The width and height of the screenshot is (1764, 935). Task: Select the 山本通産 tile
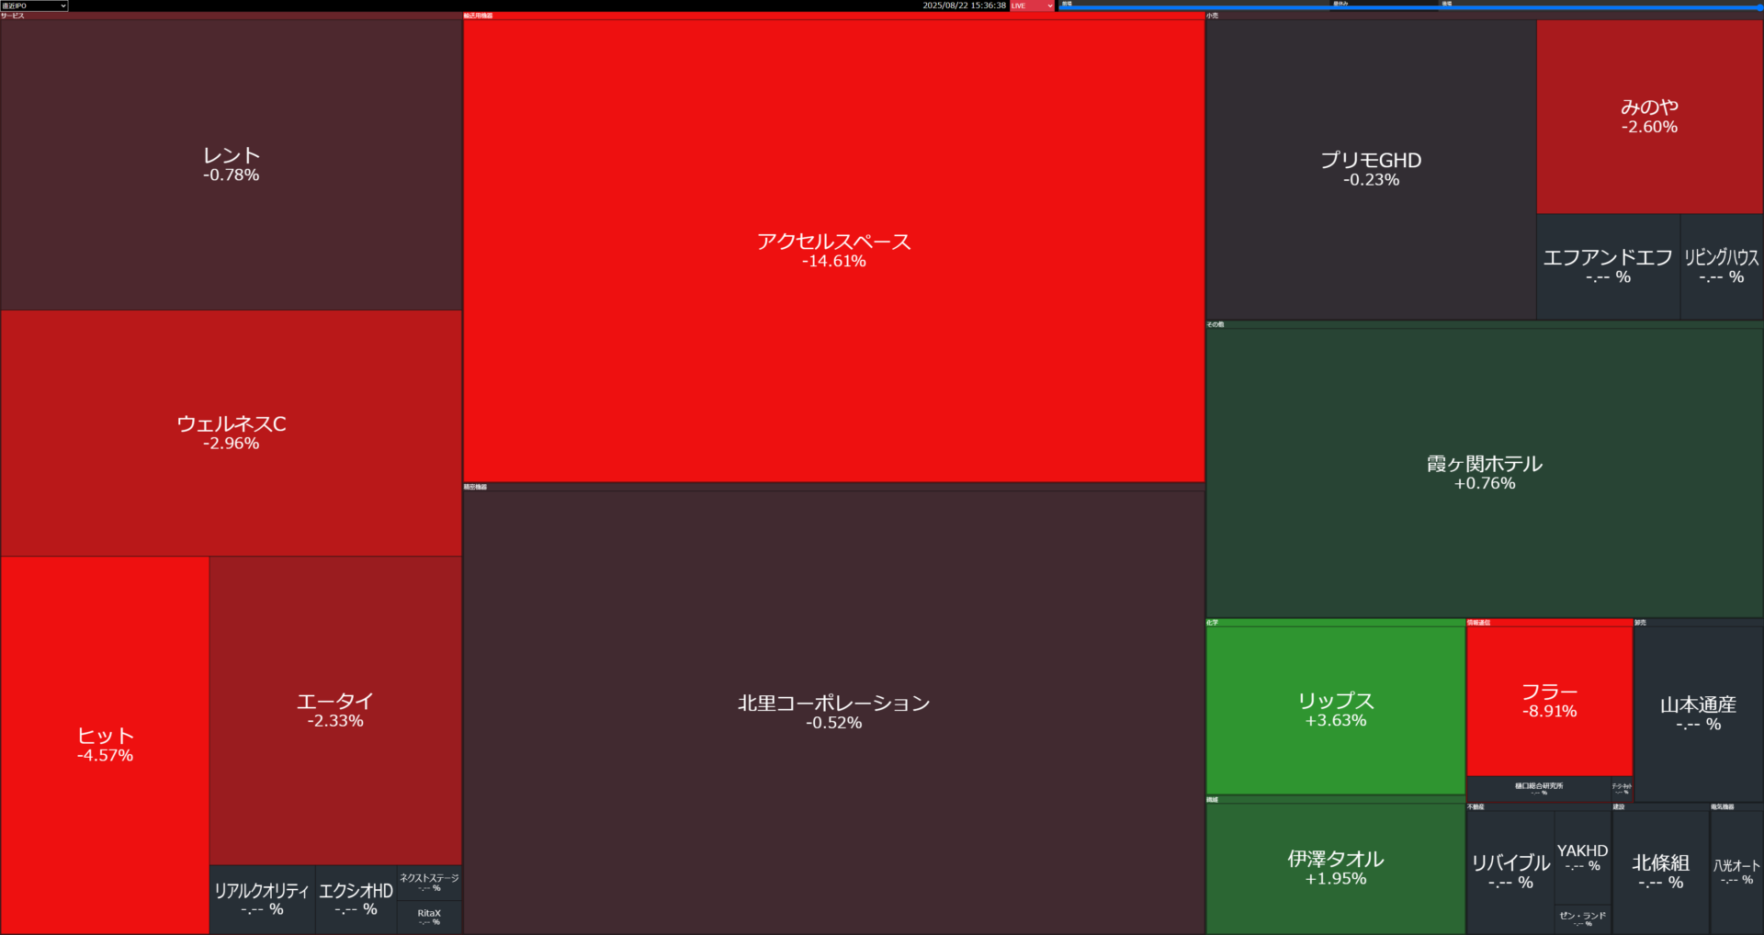click(1698, 714)
